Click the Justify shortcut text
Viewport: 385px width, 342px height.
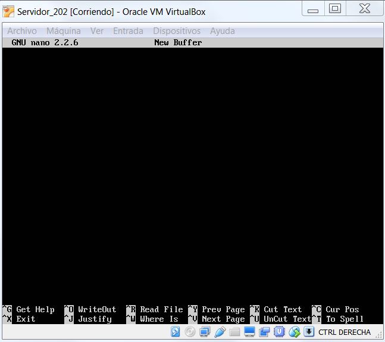point(95,319)
